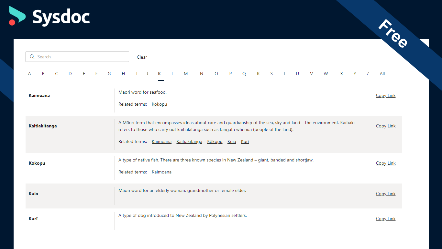Switch to the letter Z filter
442x249 pixels.
coord(368,74)
